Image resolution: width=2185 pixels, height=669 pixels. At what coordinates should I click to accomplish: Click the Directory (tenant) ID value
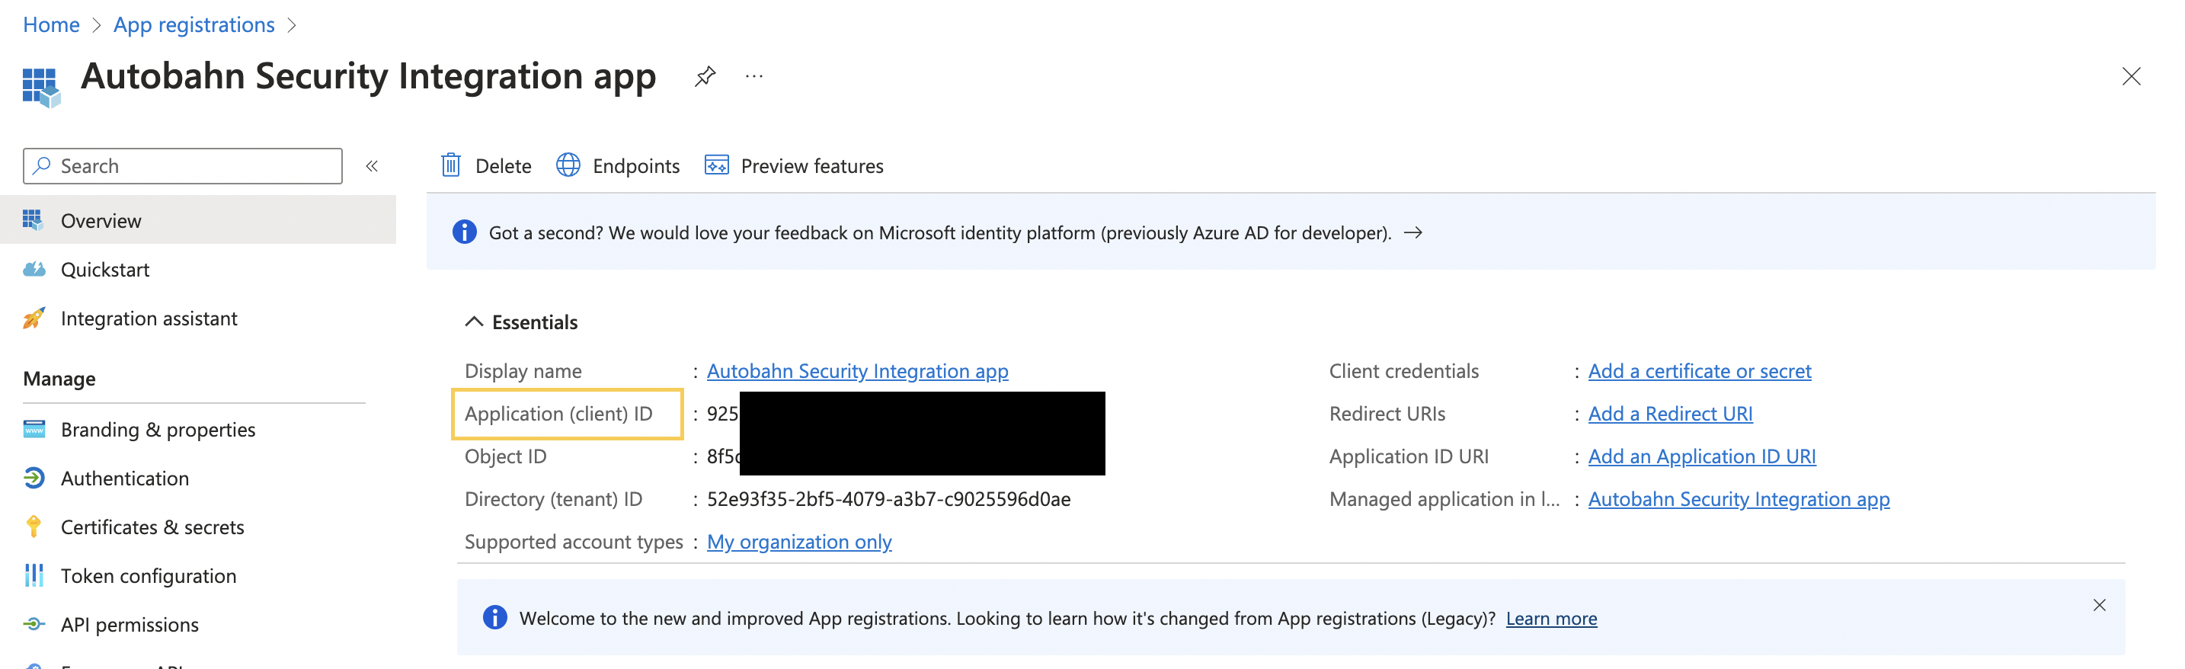coord(889,499)
